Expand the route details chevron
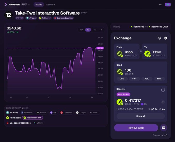Viewport: 175px width, 142px height. pyautogui.click(x=163, y=102)
